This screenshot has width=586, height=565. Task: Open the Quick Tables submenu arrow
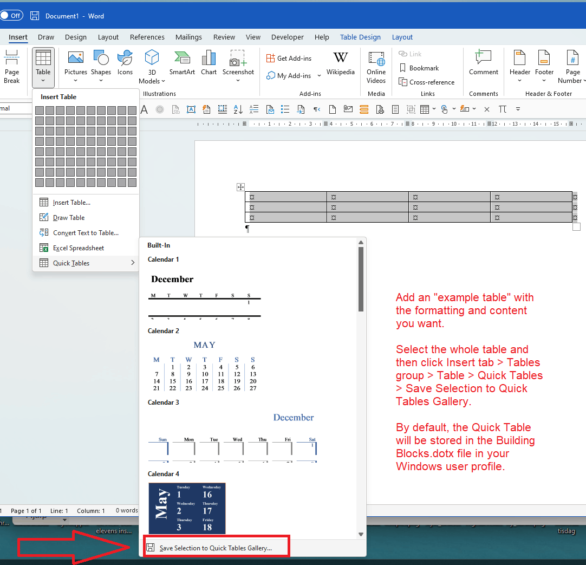point(133,263)
